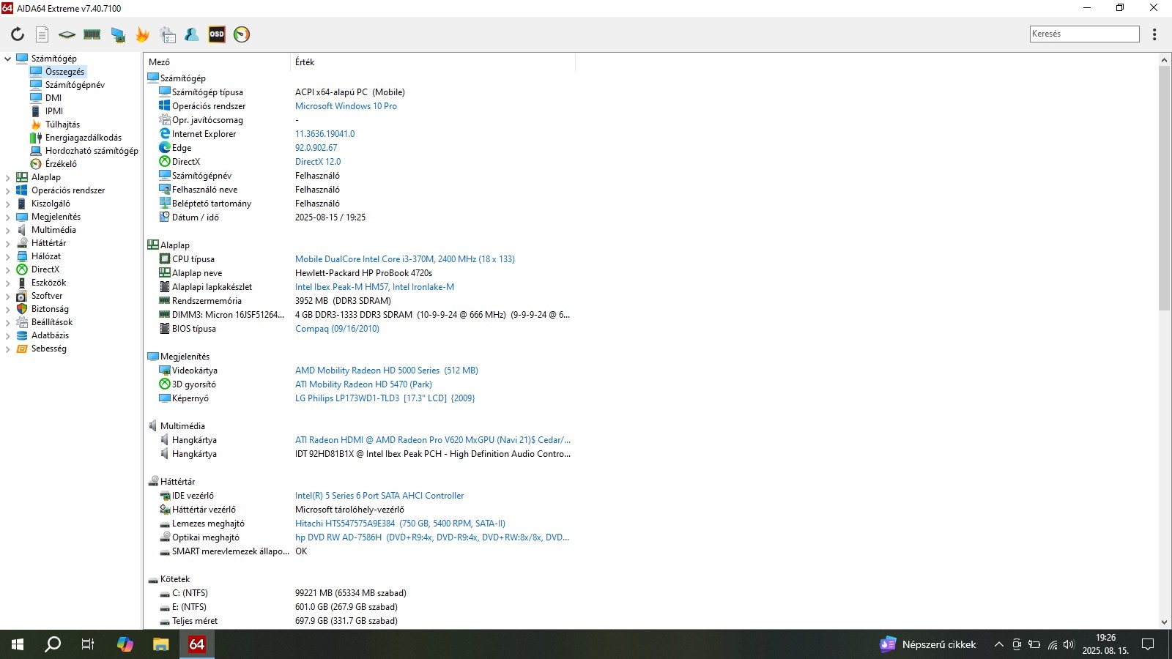The height and width of the screenshot is (659, 1172).
Task: Click the memory module toolbar icon
Action: click(x=92, y=34)
